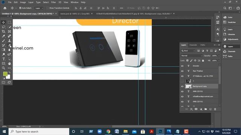241x135 pixels.
Task: Click the white background color swatch
Action: click(x=9, y=77)
